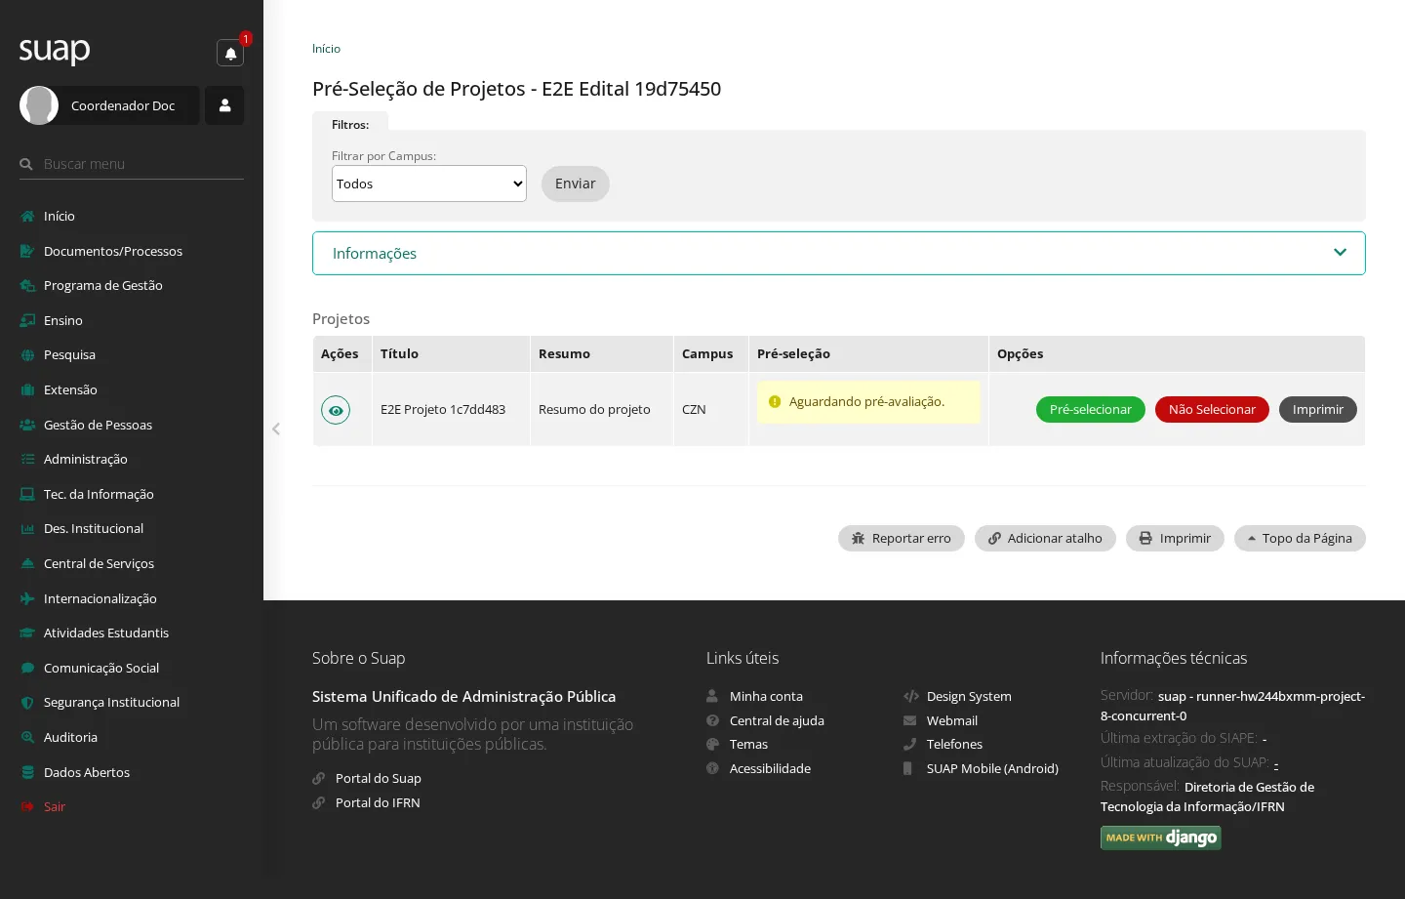Image resolution: width=1405 pixels, height=899 pixels.
Task: View the E2E Projeto 1c7dd483 eye icon
Action: coord(336,410)
